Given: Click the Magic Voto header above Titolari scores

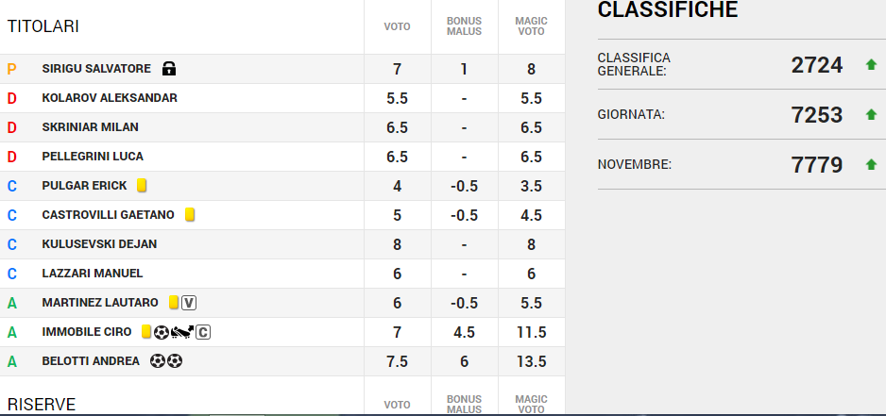Looking at the screenshot, I should click(532, 26).
